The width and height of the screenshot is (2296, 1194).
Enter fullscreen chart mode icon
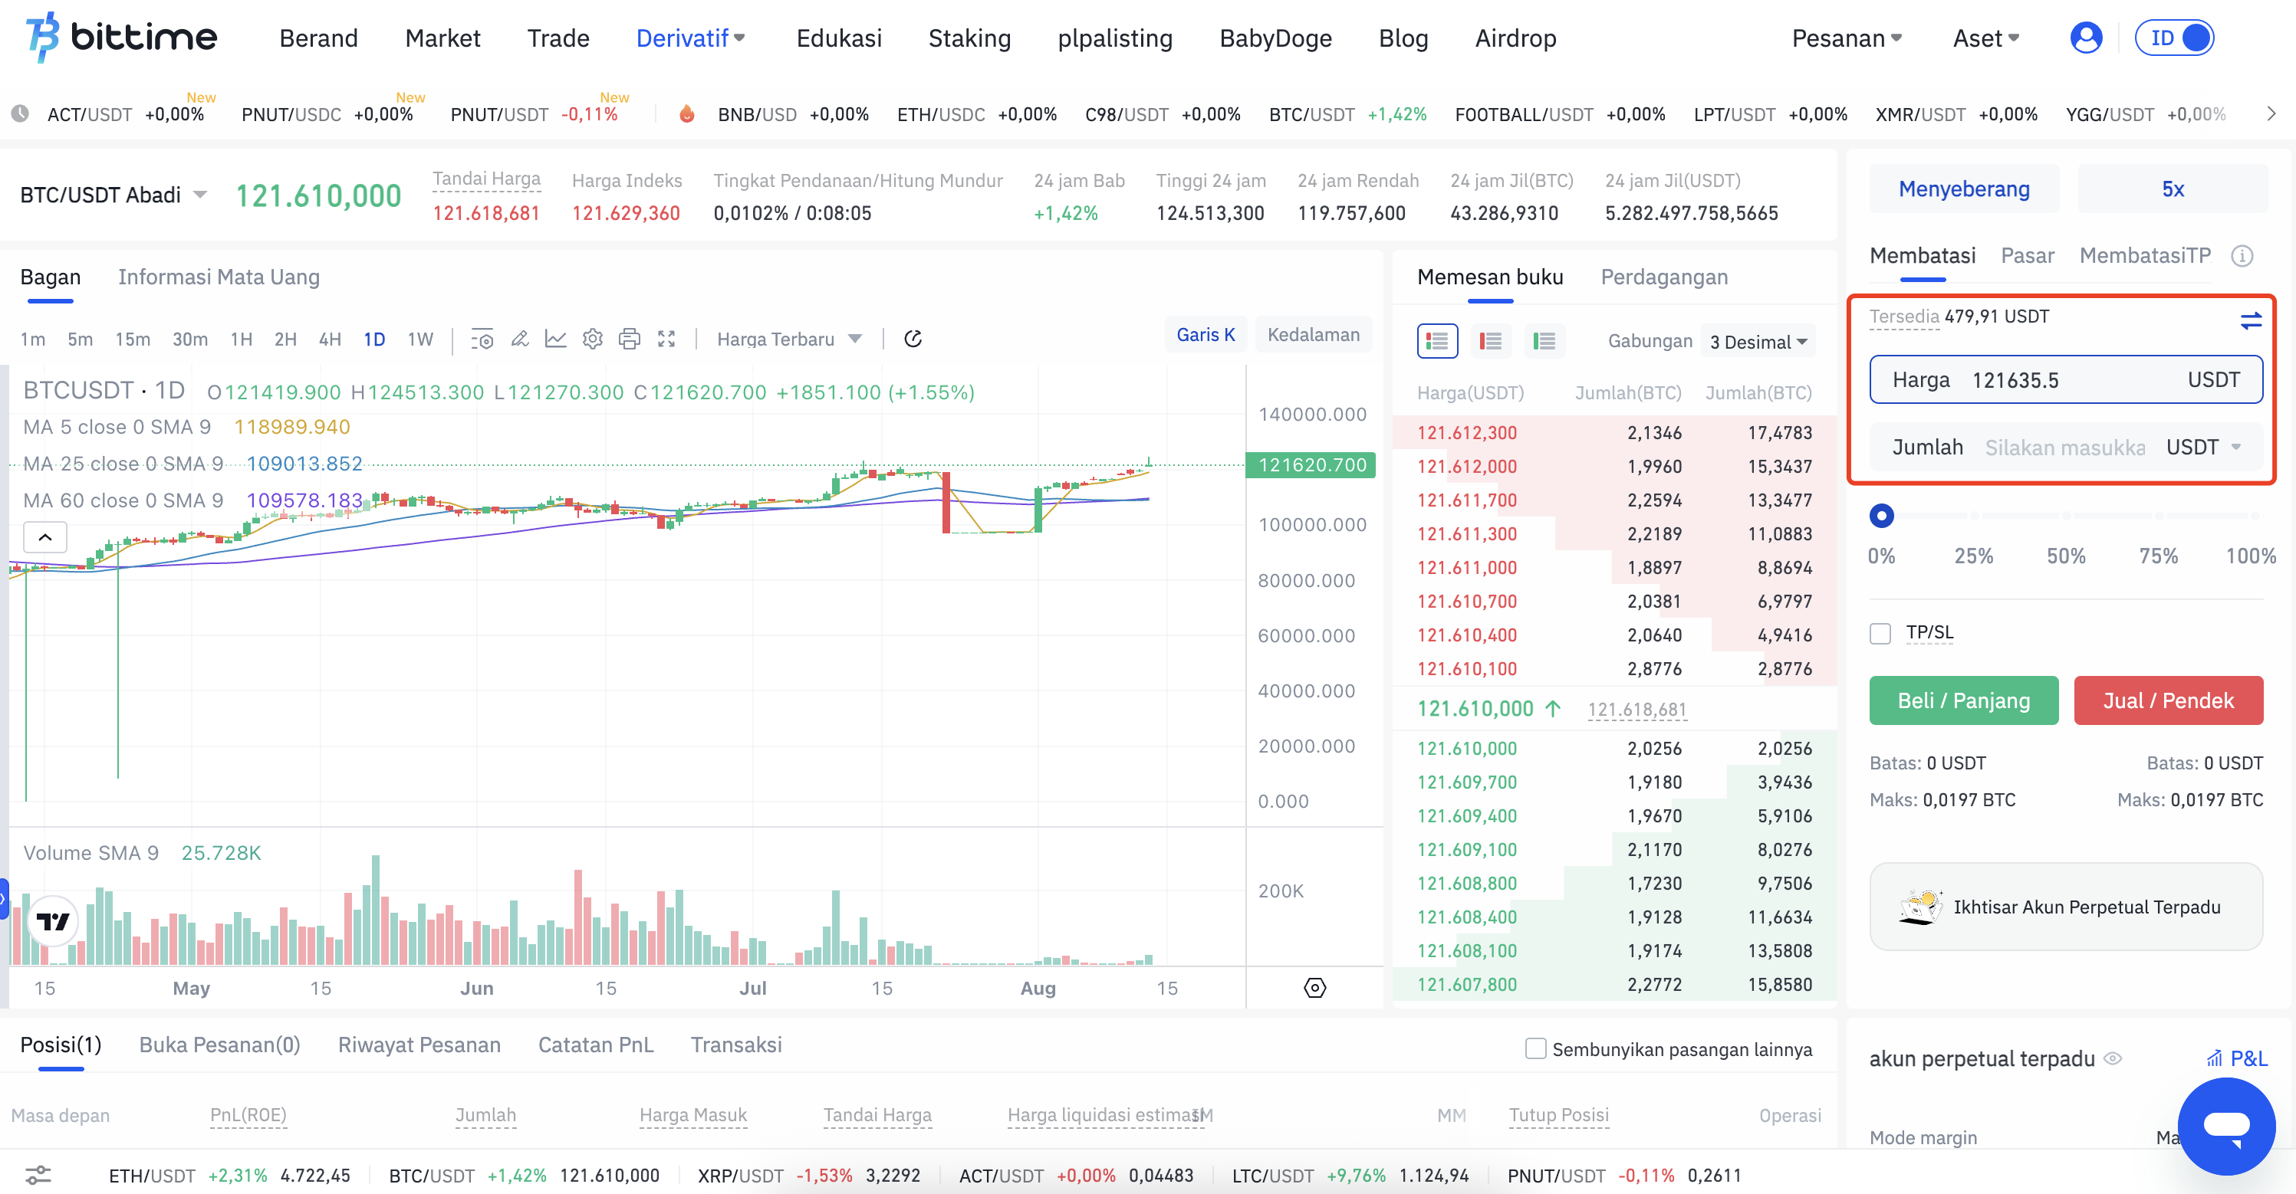666,339
